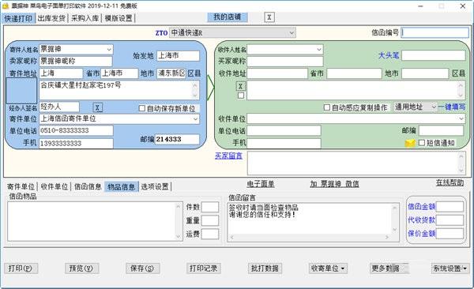
Task: Open the 通用地址 dropdown
Action: (x=416, y=107)
